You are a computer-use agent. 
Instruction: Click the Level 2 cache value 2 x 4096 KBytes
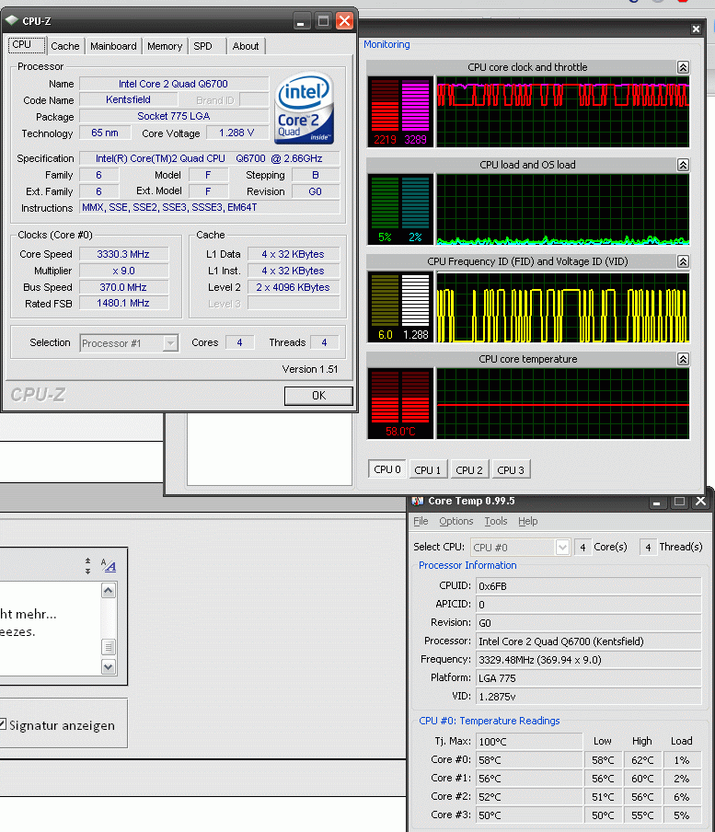click(294, 287)
